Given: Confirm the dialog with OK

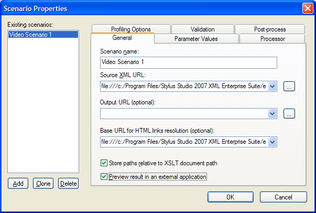Looking at the screenshot, I should [231, 197].
